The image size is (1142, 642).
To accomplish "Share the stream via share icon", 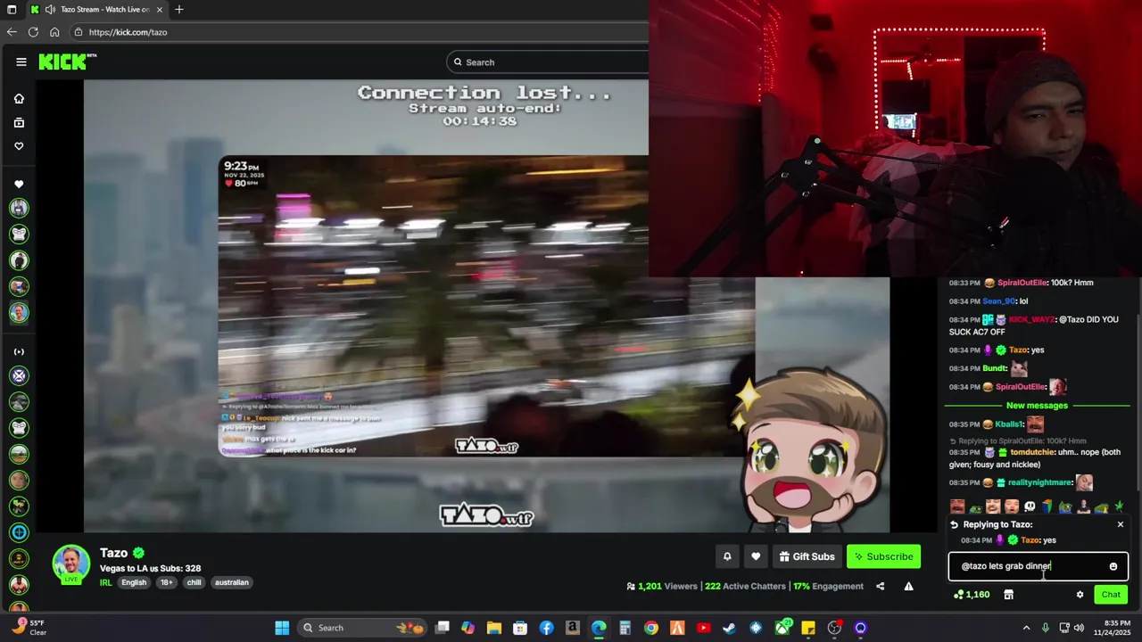I will tap(880, 586).
